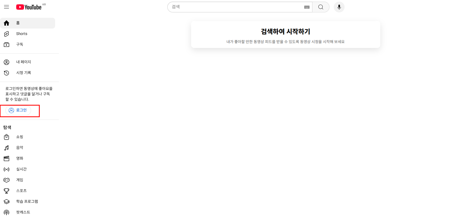Open 팟캐스트 podcasts icon
The height and width of the screenshot is (219, 470).
tap(6, 212)
